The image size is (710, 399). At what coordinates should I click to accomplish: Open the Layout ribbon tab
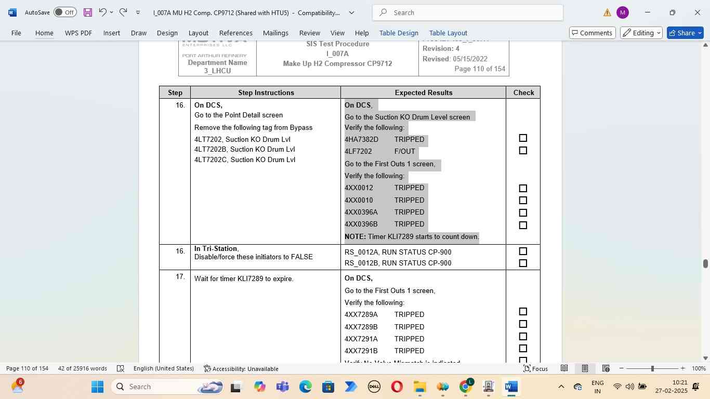pyautogui.click(x=198, y=33)
